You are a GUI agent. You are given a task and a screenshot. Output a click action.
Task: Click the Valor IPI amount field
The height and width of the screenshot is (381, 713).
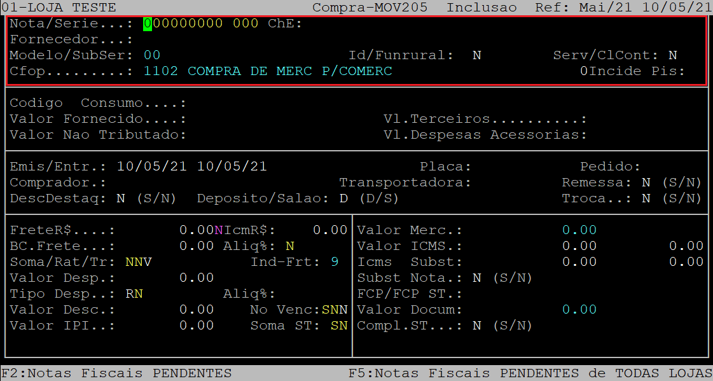click(197, 326)
